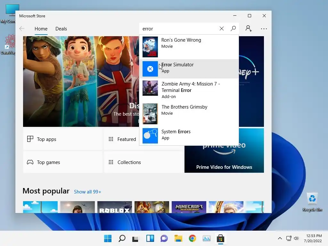Clear the search box with X icon
328x246 pixels.
222,29
